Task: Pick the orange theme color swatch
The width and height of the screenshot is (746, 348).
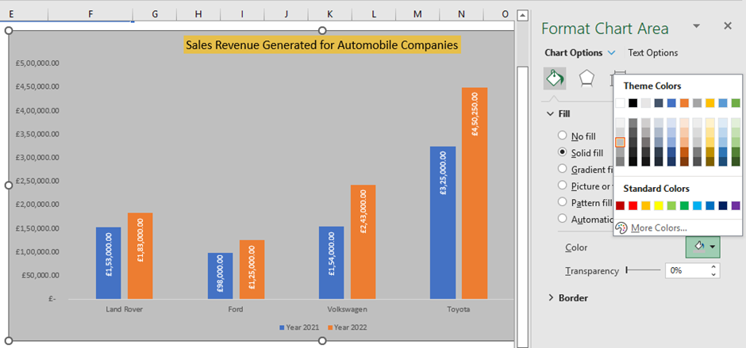Action: point(685,103)
